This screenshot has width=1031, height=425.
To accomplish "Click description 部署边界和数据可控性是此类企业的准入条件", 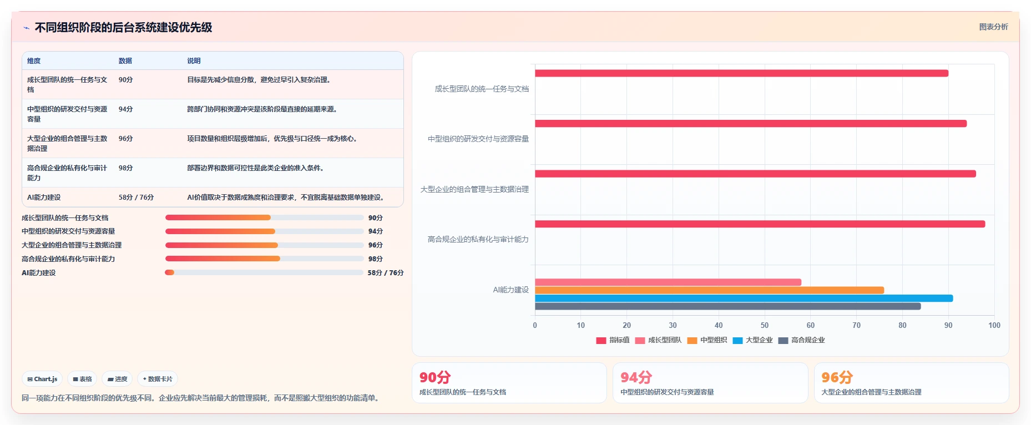I will click(256, 168).
